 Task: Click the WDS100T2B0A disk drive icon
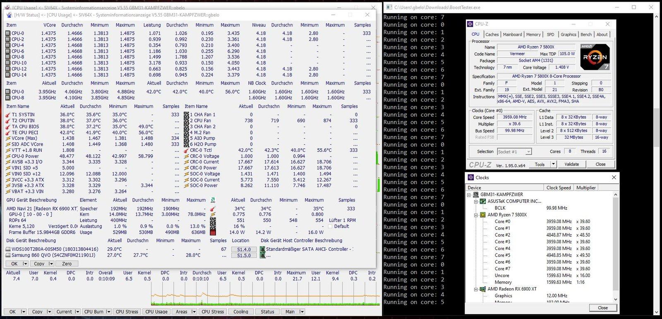(8, 249)
